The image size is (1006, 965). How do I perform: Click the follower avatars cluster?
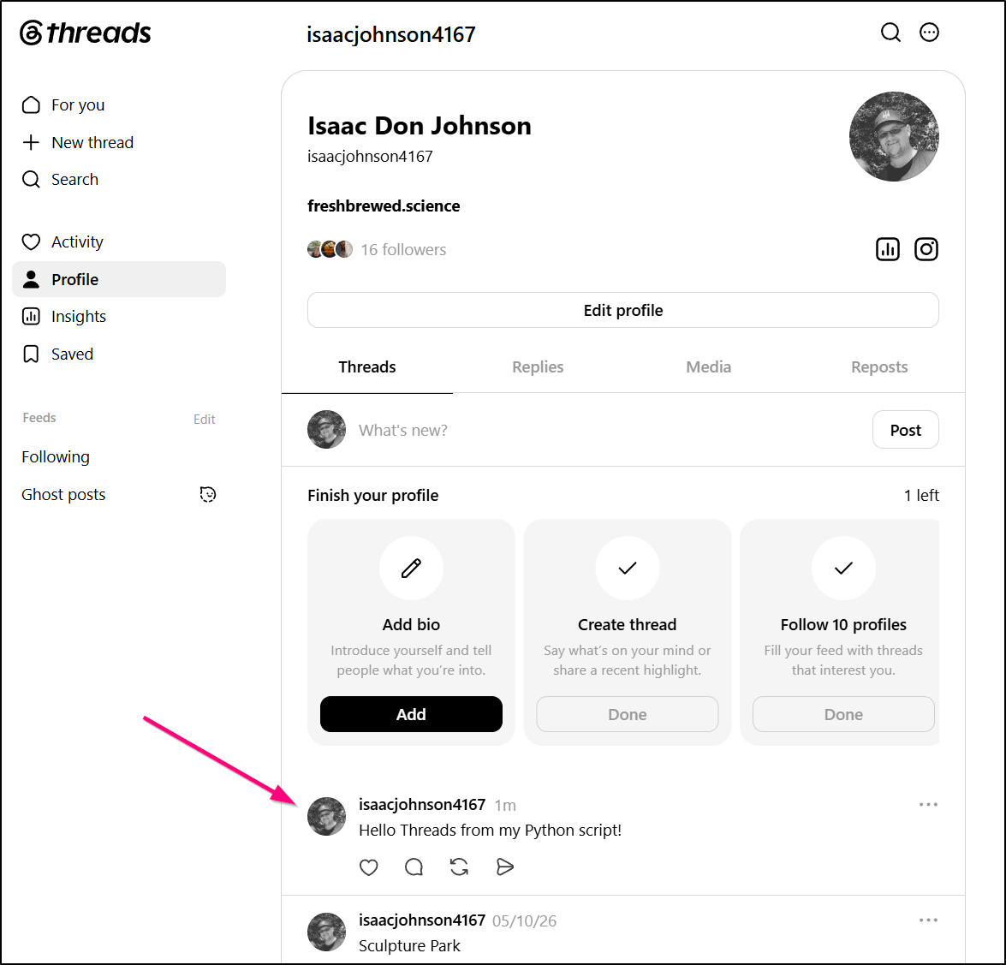[x=330, y=249]
